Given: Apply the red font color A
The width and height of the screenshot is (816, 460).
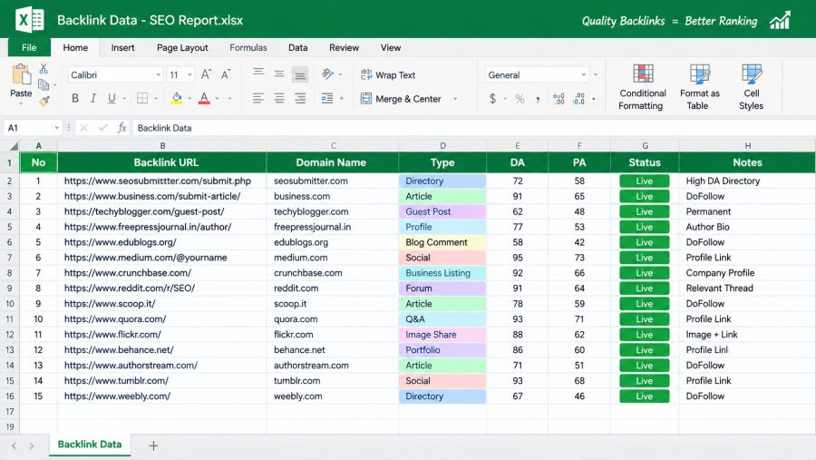Looking at the screenshot, I should [x=205, y=98].
